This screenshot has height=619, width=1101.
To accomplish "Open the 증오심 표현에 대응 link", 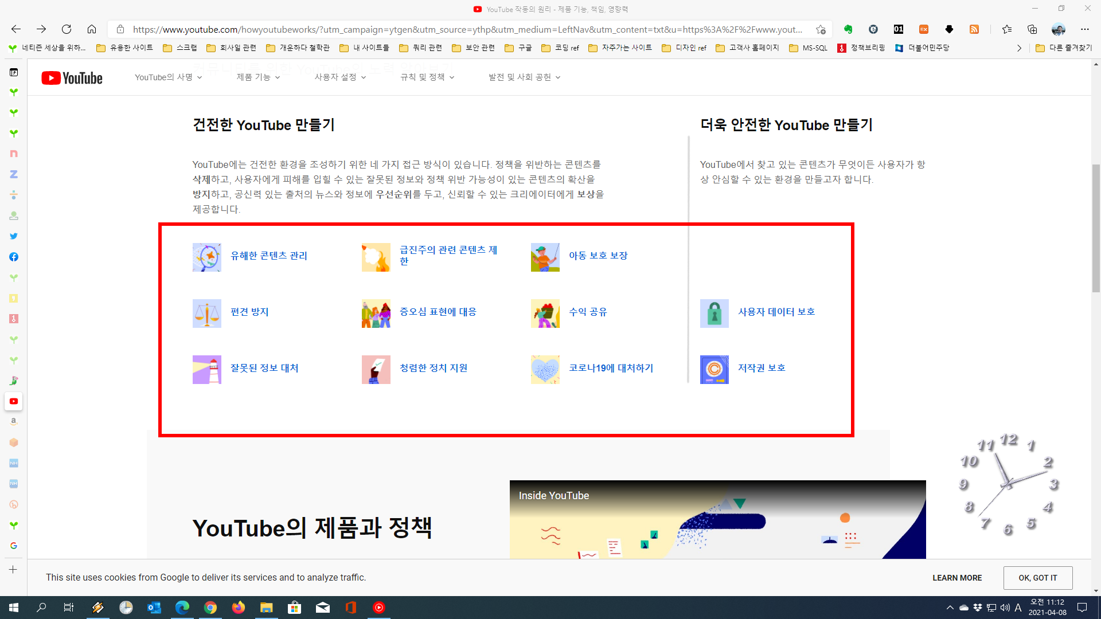I will tap(438, 312).
